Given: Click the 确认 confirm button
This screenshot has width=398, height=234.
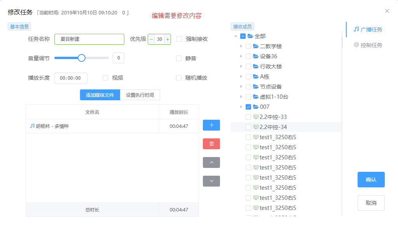Looking at the screenshot, I should click(x=371, y=180).
